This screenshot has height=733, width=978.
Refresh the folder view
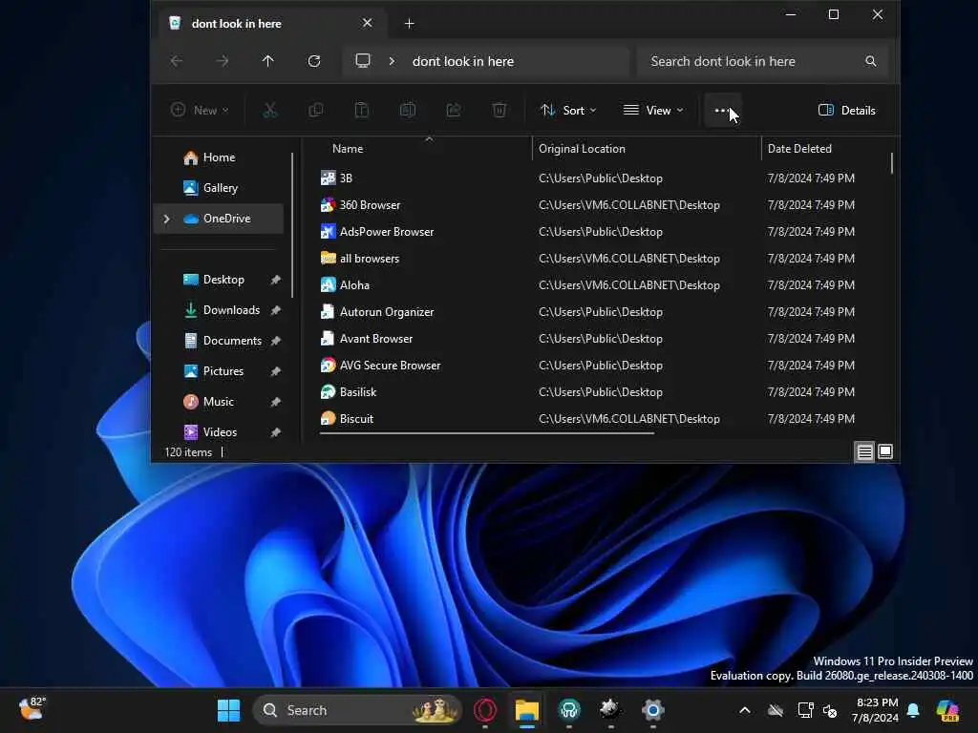pyautogui.click(x=313, y=61)
